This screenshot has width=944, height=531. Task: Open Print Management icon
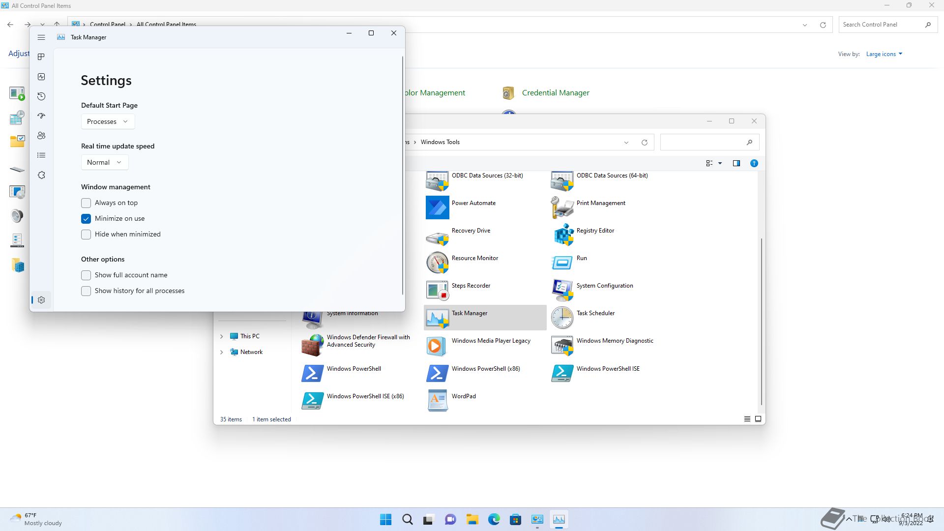(562, 207)
